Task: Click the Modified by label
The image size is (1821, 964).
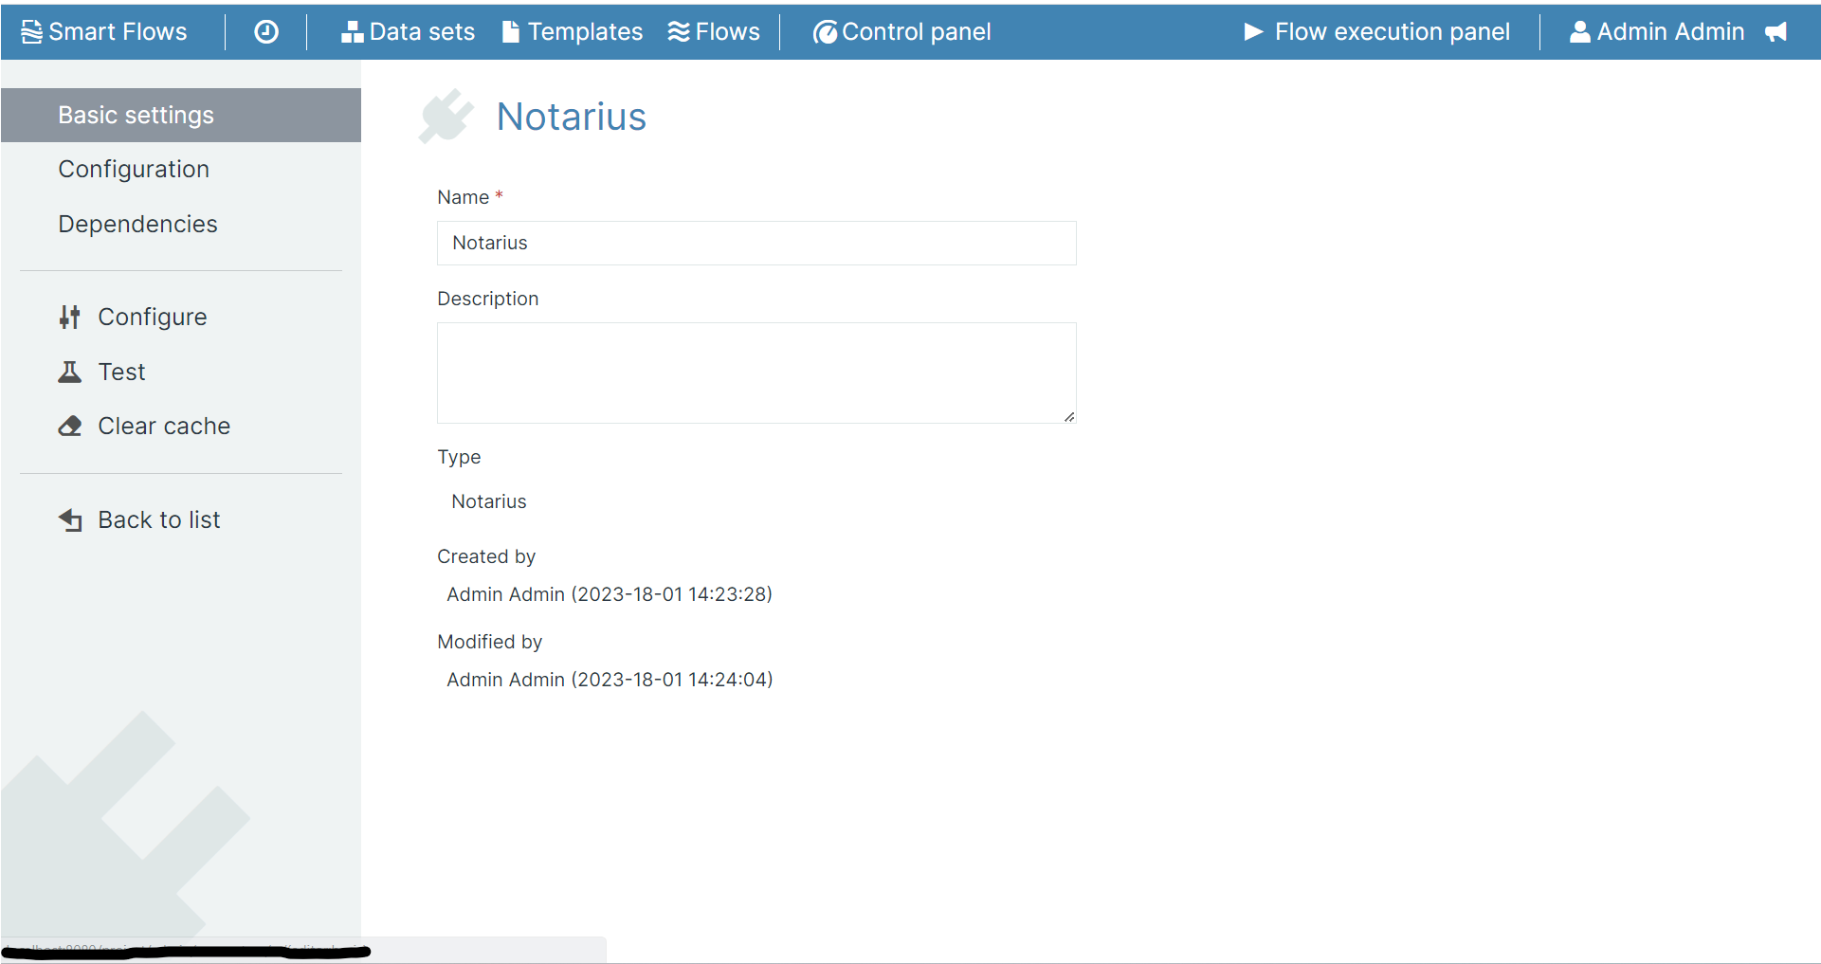Action: click(490, 642)
